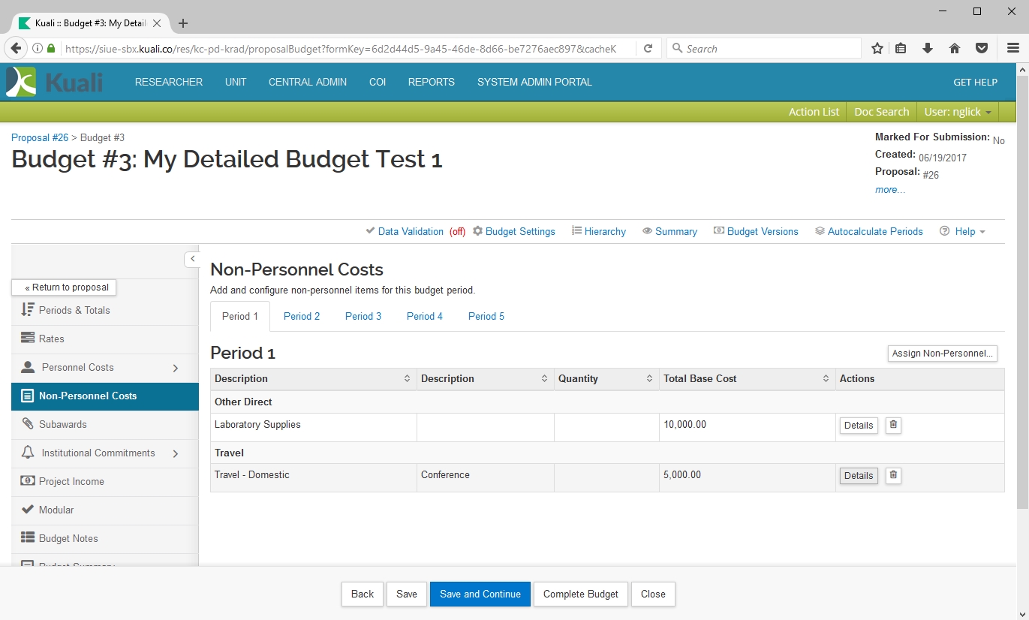Switch to the Period 3 tab
1029x620 pixels.
[363, 316]
